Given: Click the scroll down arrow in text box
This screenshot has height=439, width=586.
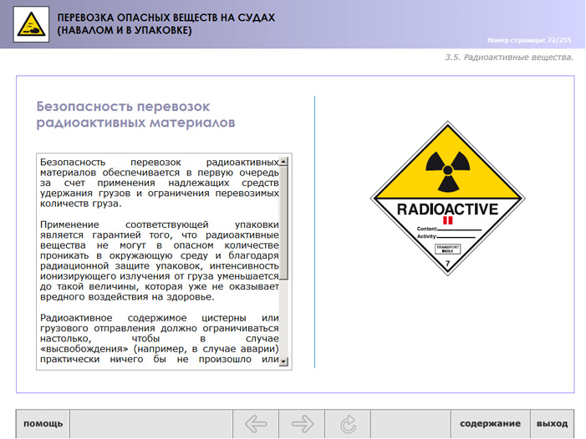Looking at the screenshot, I should [x=283, y=361].
